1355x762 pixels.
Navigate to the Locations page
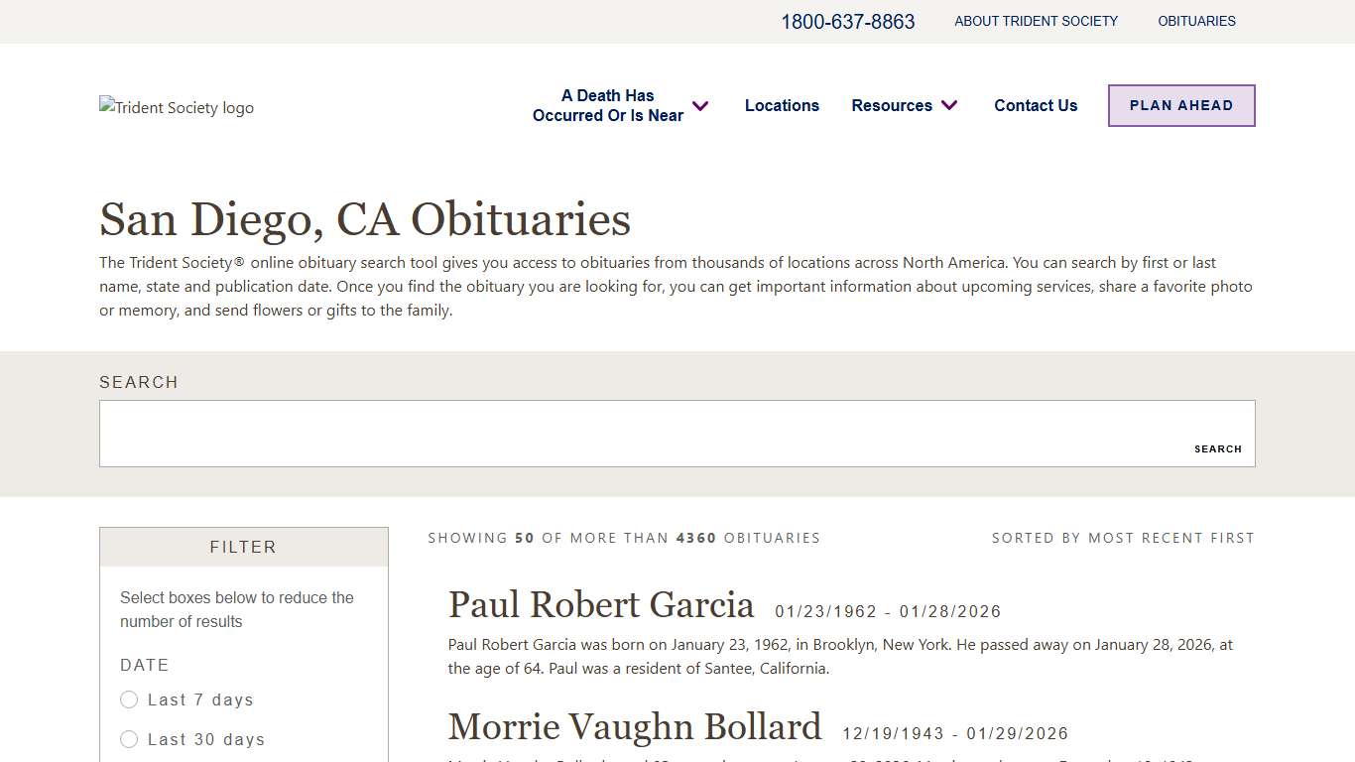pyautogui.click(x=782, y=105)
